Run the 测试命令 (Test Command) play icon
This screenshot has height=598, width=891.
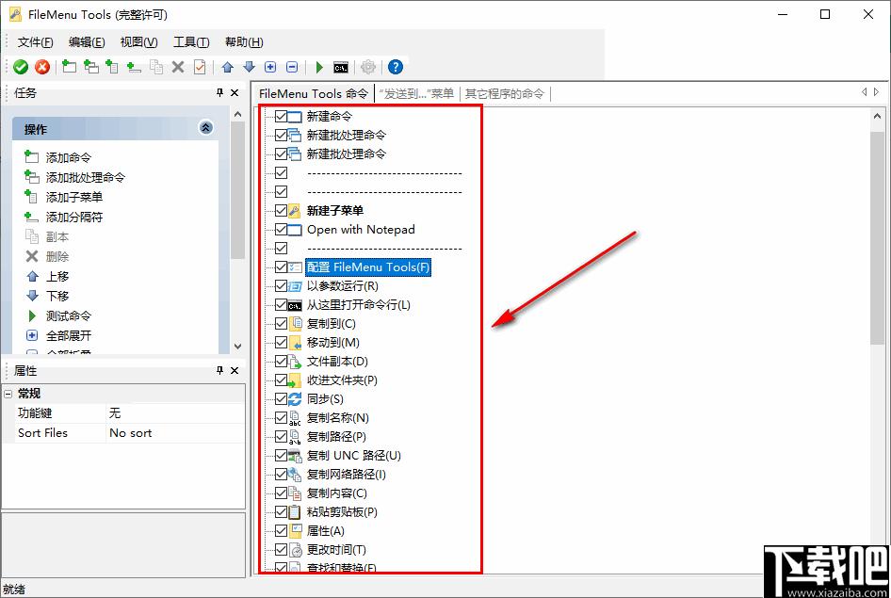(x=31, y=315)
